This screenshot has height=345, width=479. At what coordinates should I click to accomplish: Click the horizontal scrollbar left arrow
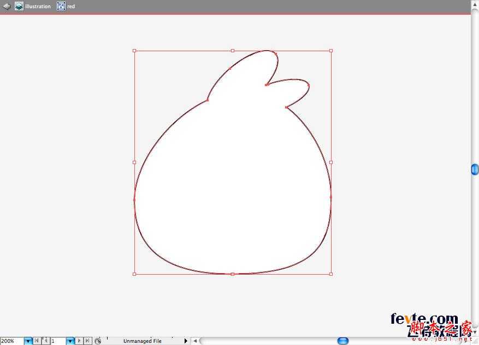195,341
